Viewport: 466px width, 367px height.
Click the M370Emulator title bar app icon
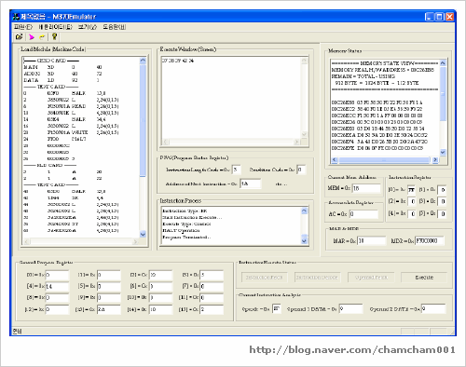(16, 17)
